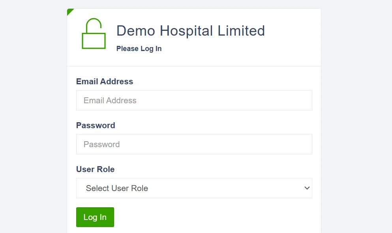Image resolution: width=392 pixels, height=233 pixels.
Task: Click the User Role field label
Action: coord(95,169)
